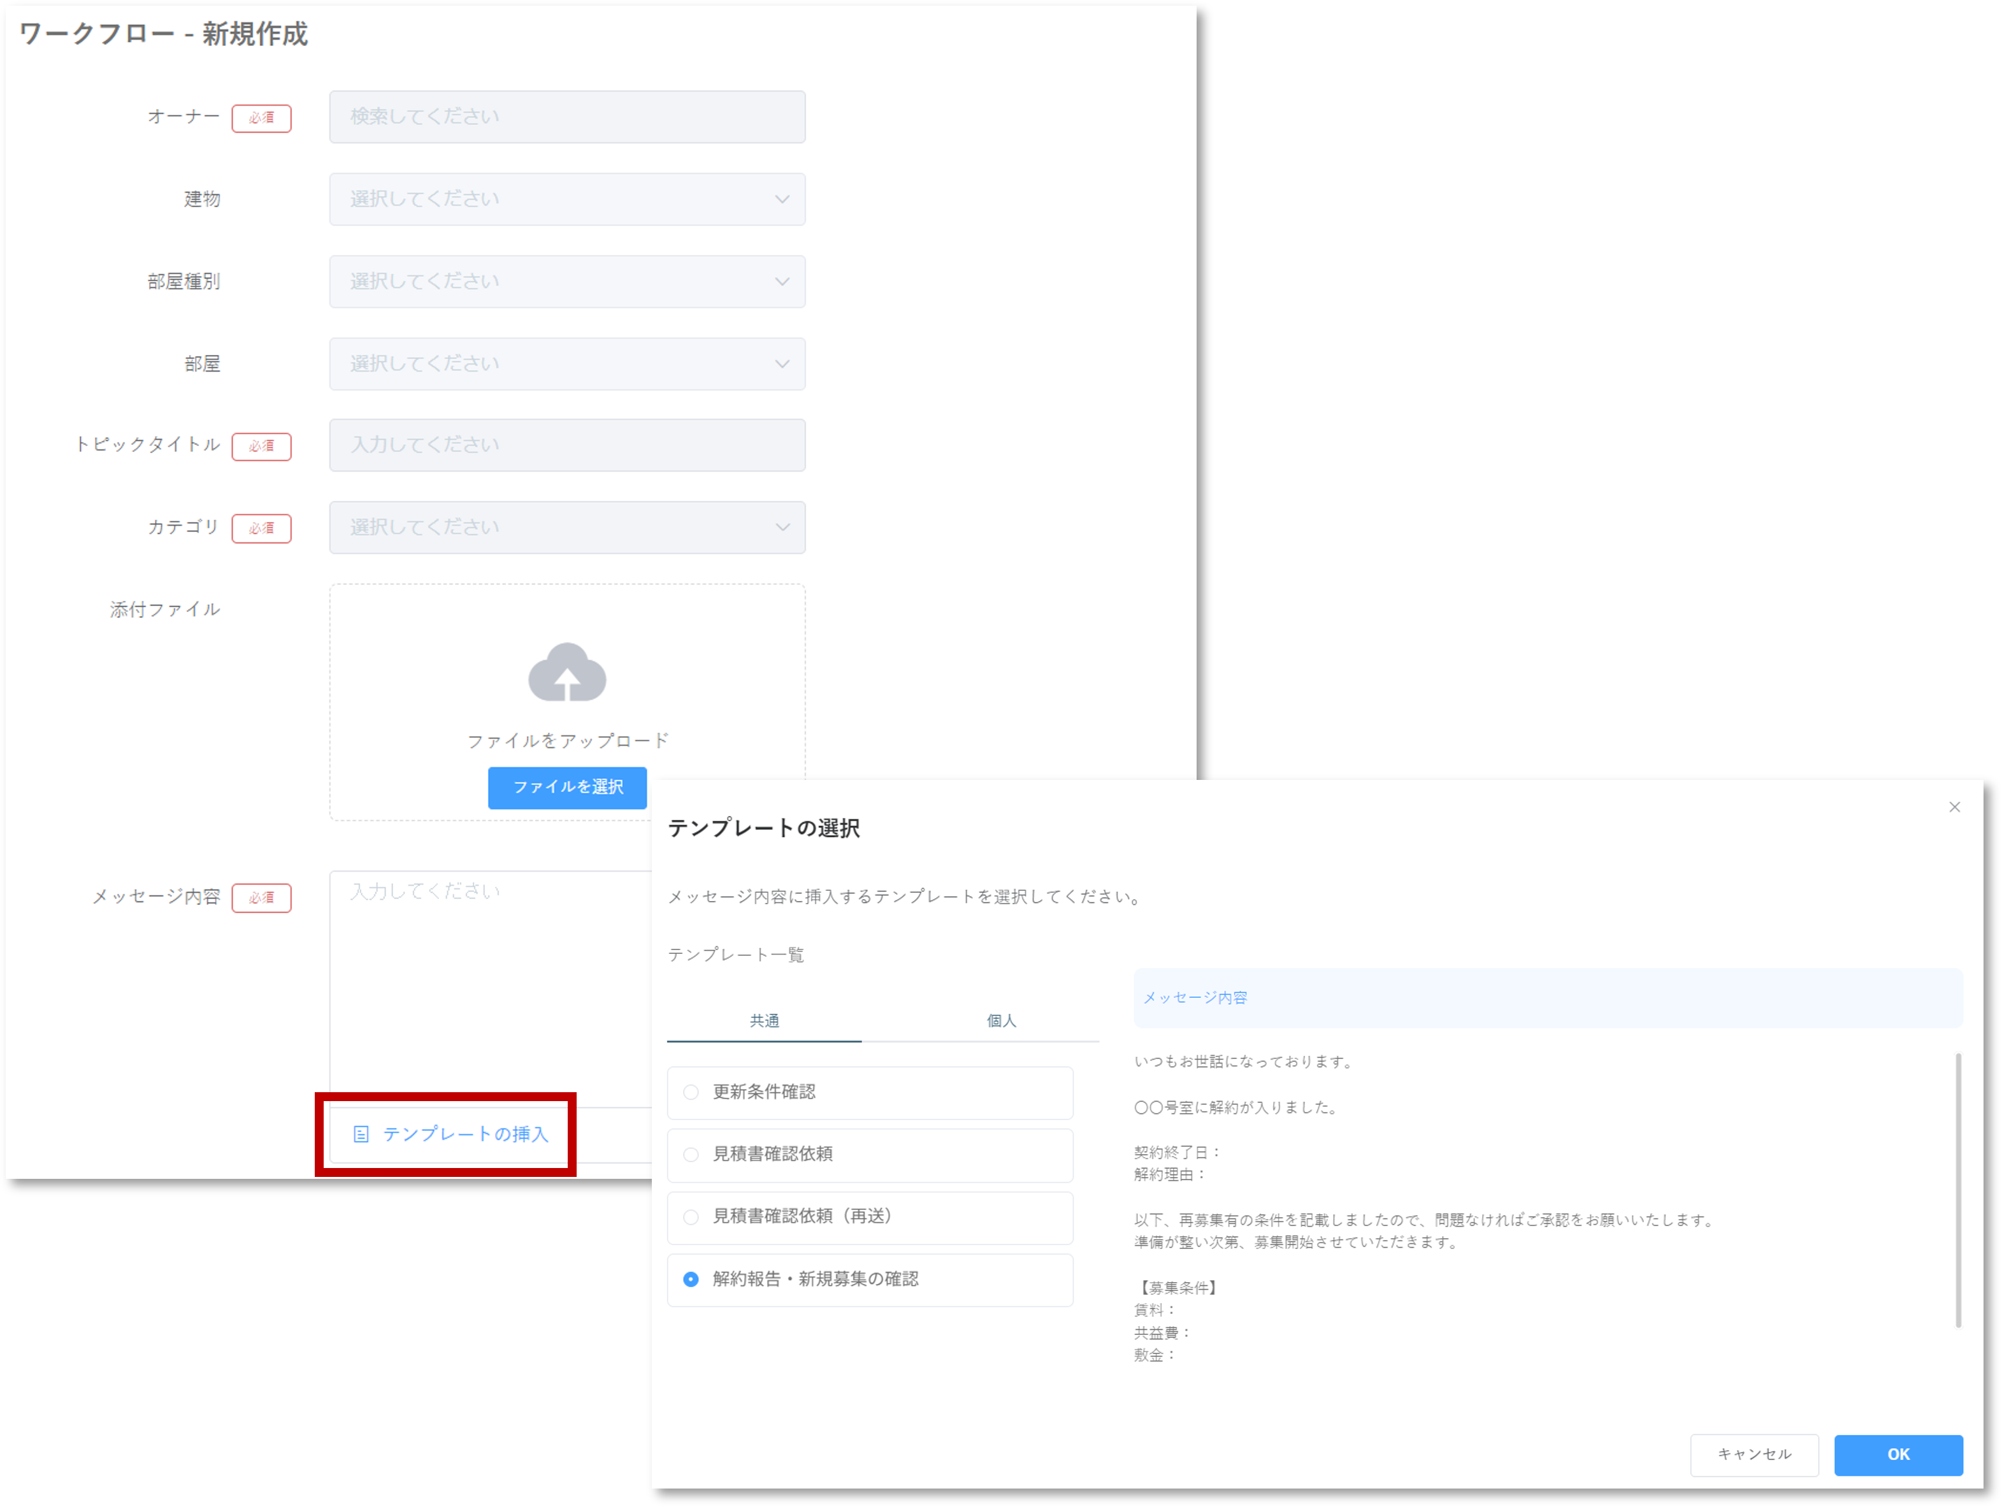Click the キャンセル button
2002x1507 pixels.
click(x=1754, y=1455)
